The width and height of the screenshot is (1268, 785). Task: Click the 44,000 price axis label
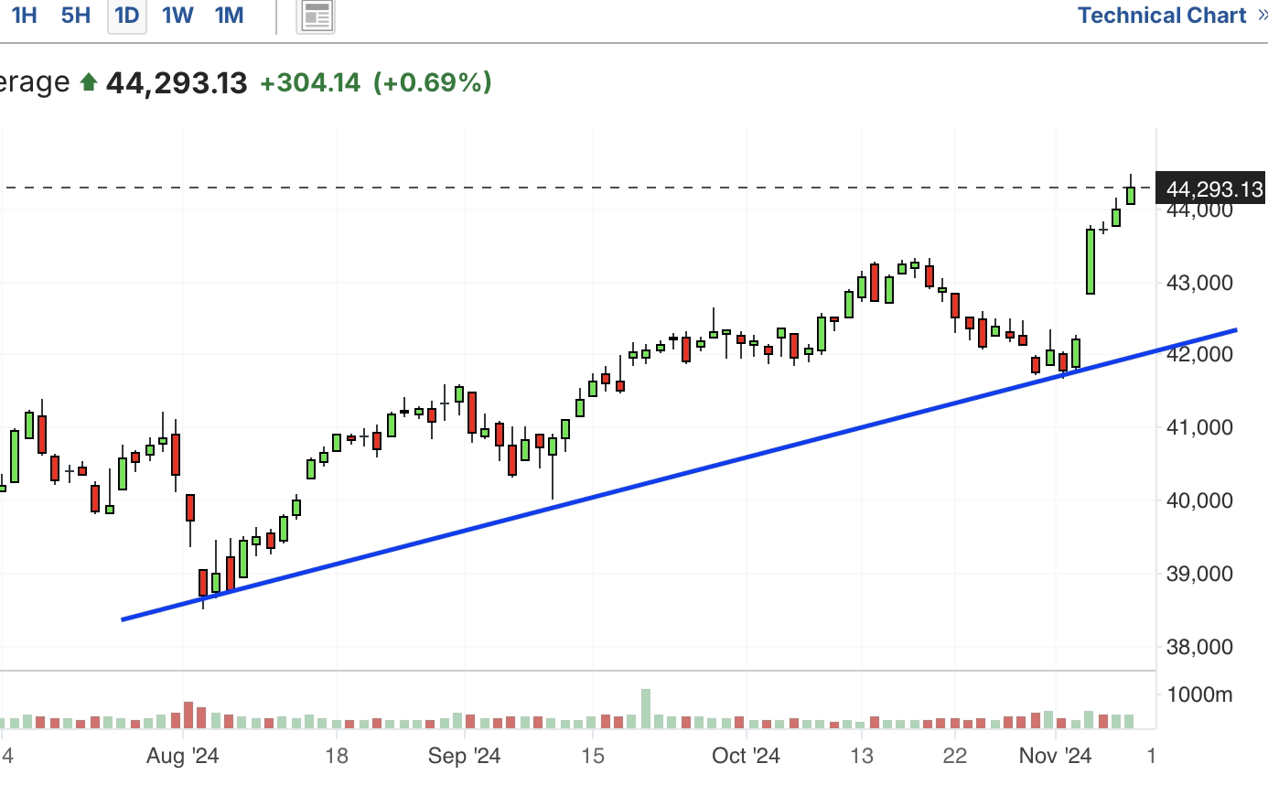[1200, 210]
